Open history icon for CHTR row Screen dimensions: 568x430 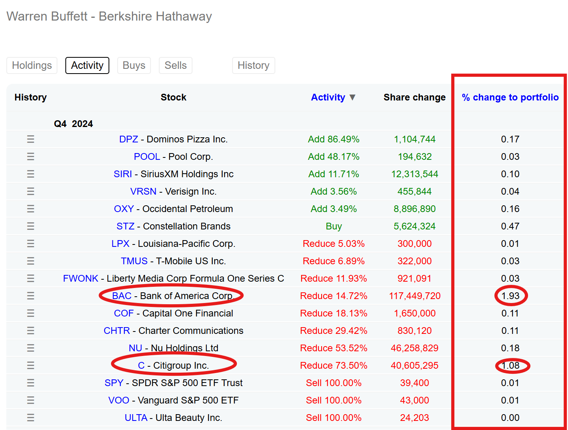click(x=30, y=331)
